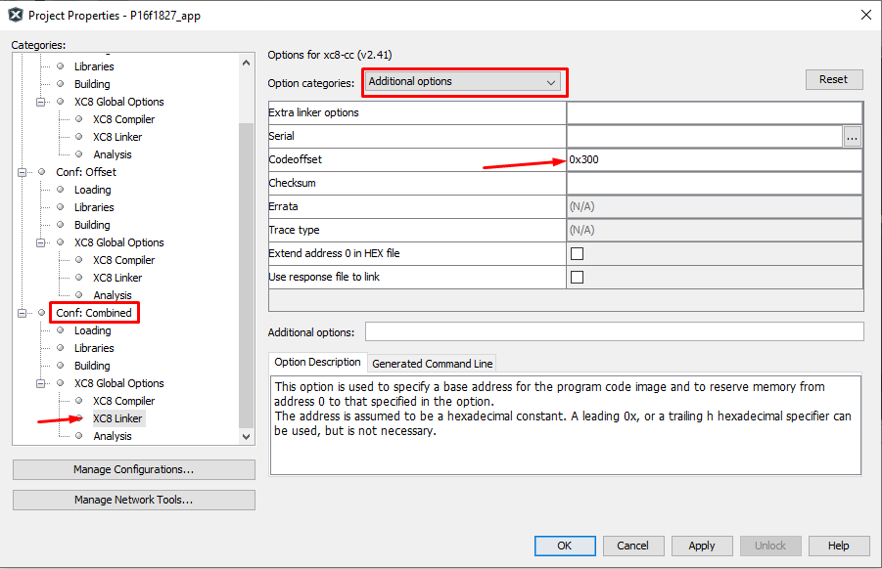Switch to the Generated Command Line tab
Screen dimensions: 882x569
coord(432,363)
